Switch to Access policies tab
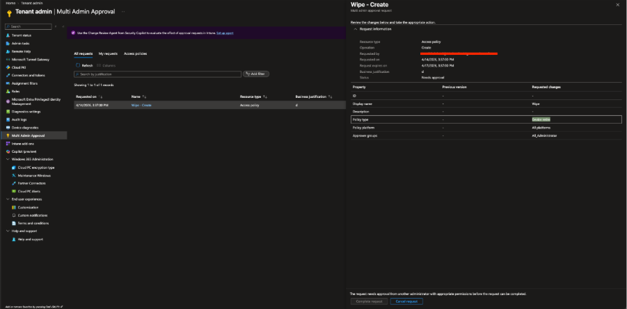The image size is (627, 309). pos(135,53)
